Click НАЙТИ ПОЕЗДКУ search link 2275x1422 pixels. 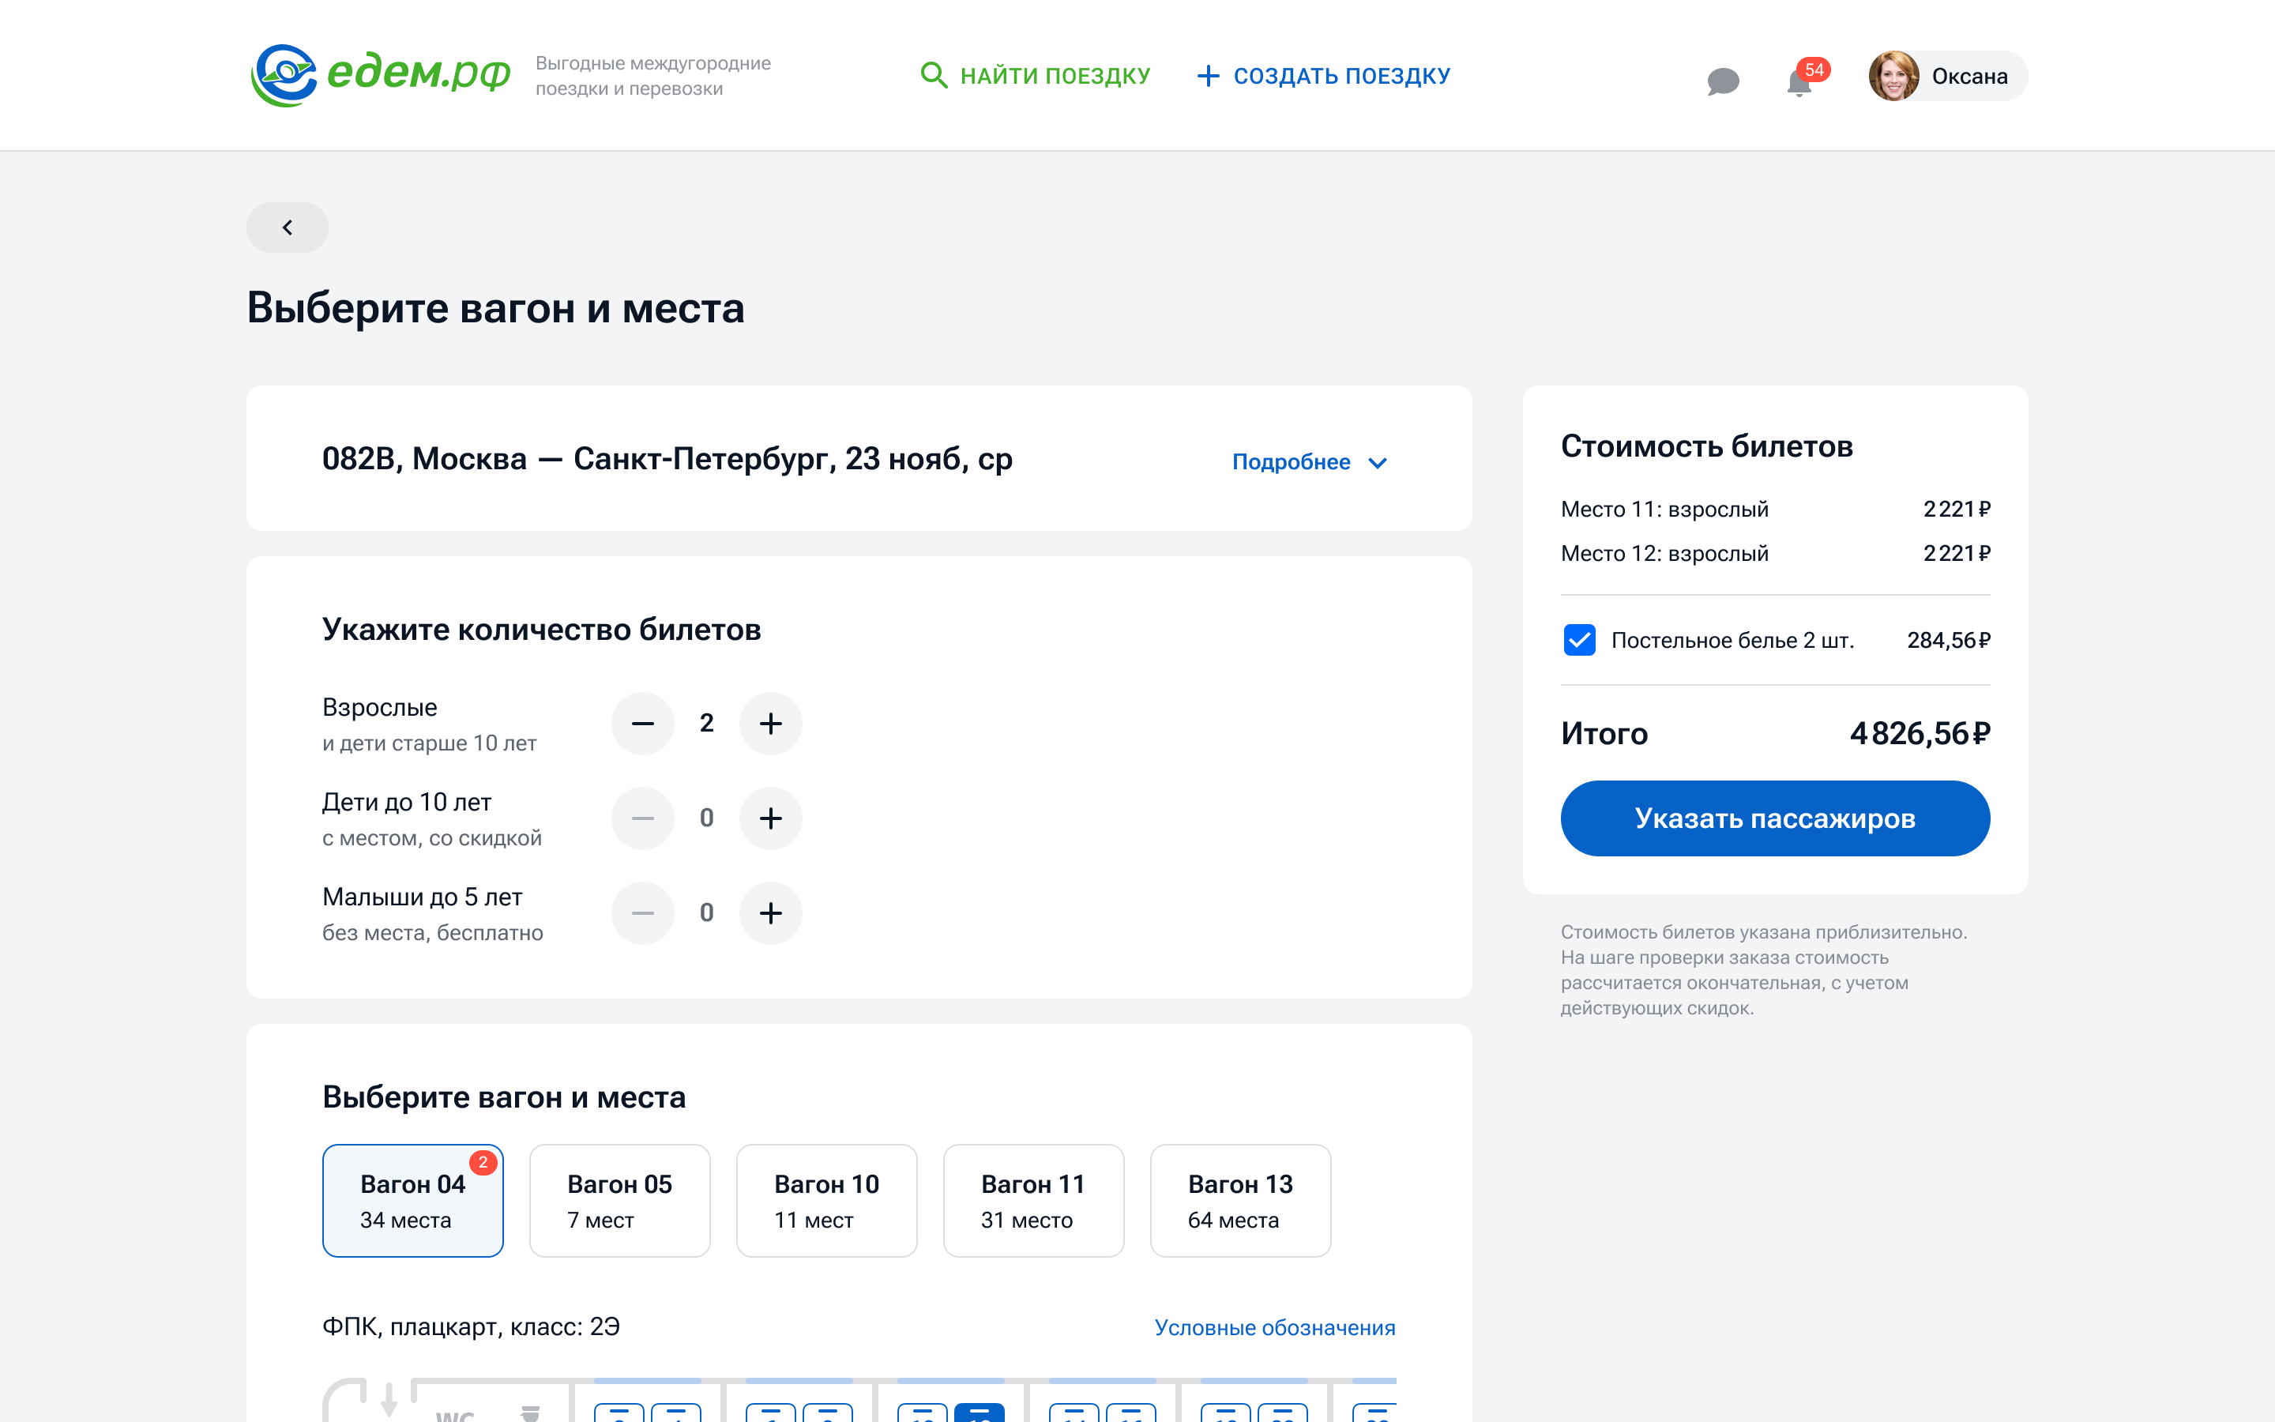coord(1035,75)
